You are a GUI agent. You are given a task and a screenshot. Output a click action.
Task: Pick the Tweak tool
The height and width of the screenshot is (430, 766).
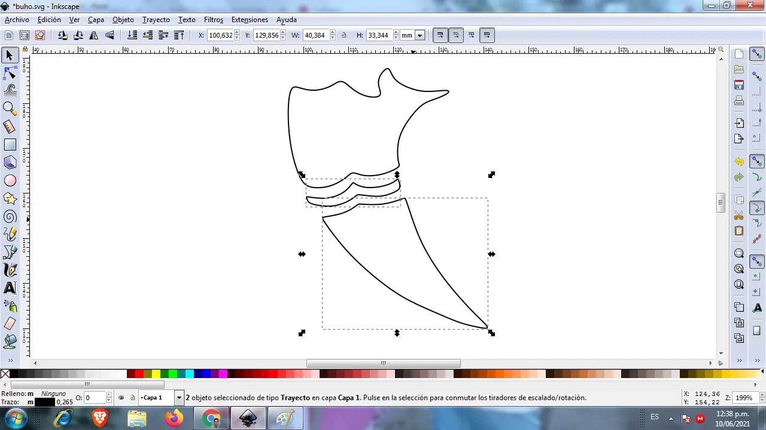(x=10, y=91)
